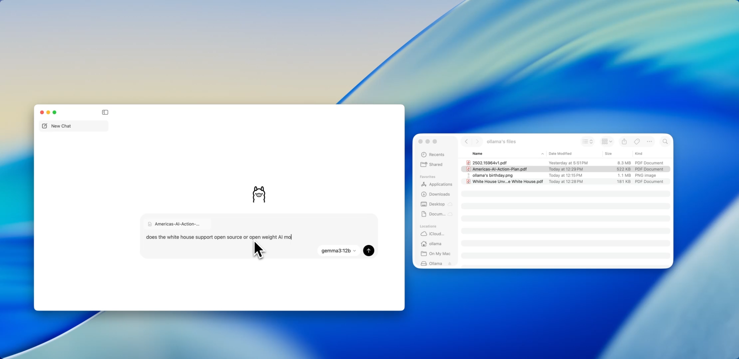Click date Yesterday at 5:51 PM
The width and height of the screenshot is (739, 359).
(x=568, y=163)
